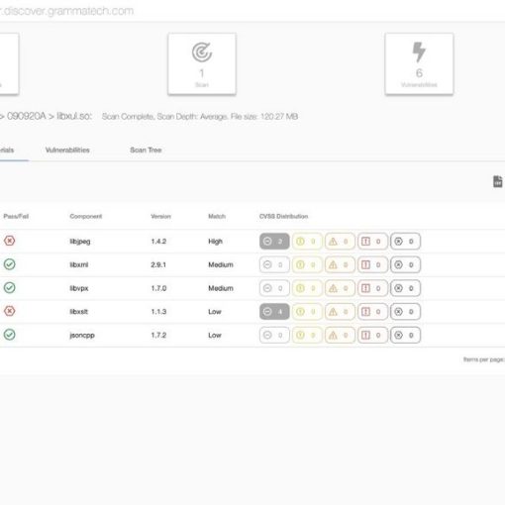The height and width of the screenshot is (505, 505).
Task: Click the CVSS Distribution column header
Action: click(x=283, y=216)
